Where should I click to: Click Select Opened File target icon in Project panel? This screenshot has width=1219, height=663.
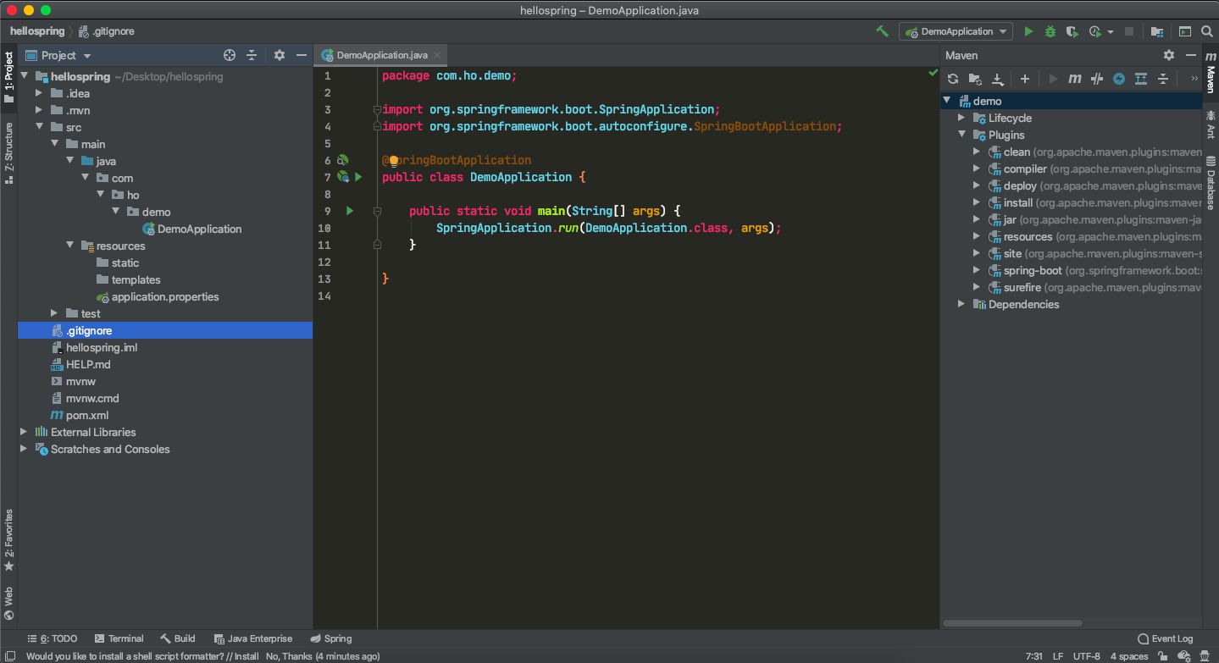tap(229, 55)
